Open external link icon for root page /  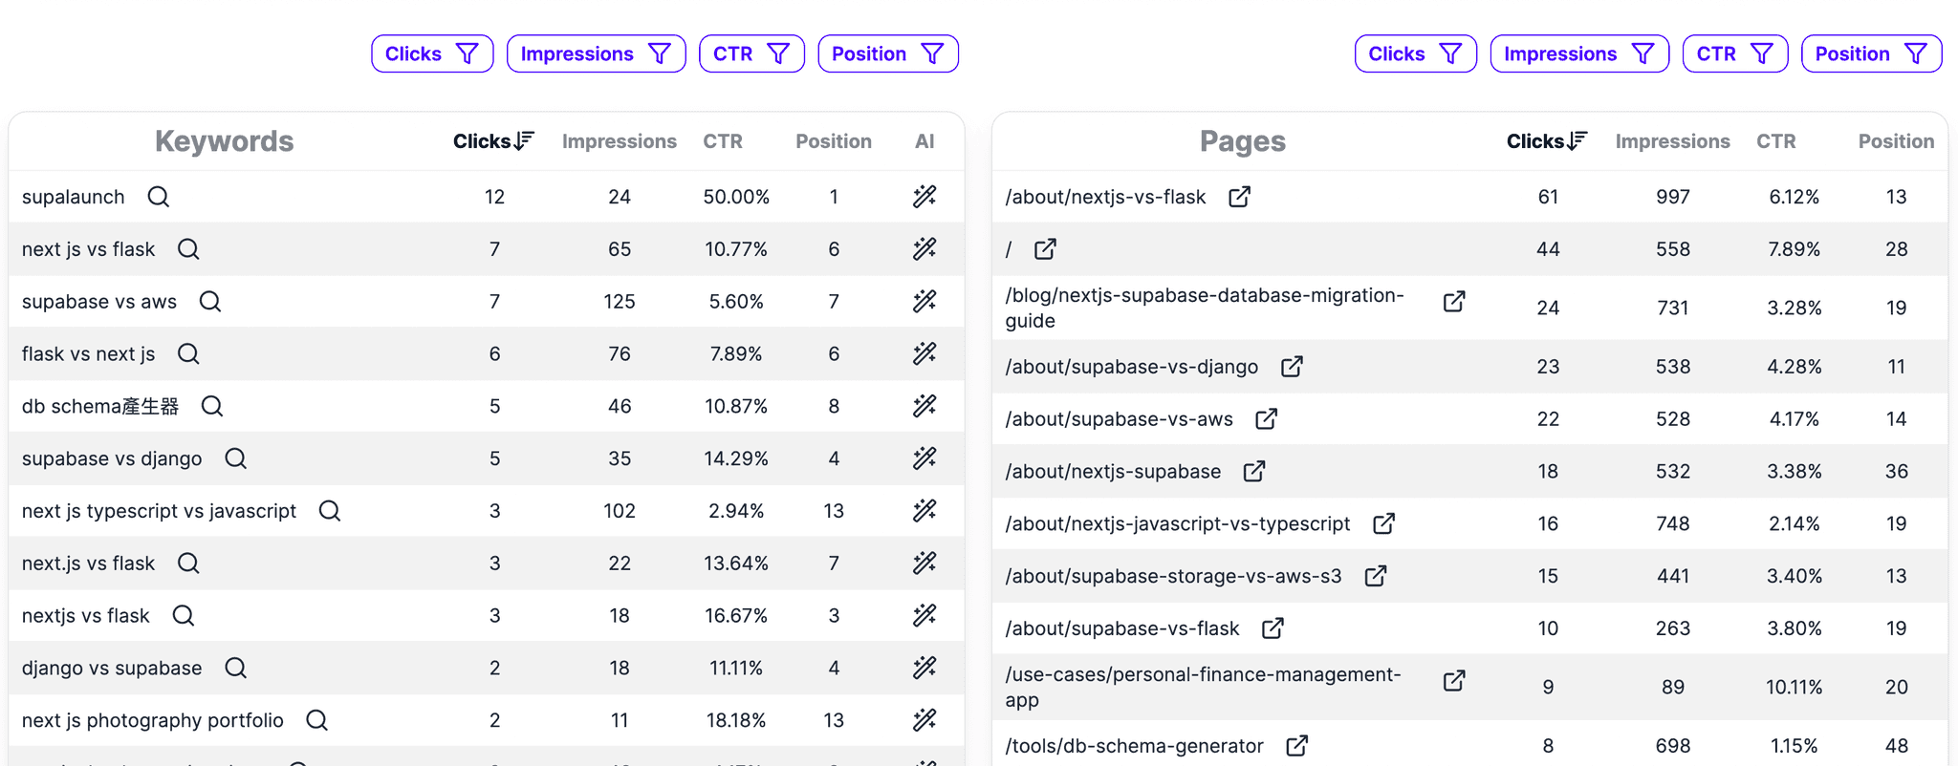click(x=1045, y=249)
